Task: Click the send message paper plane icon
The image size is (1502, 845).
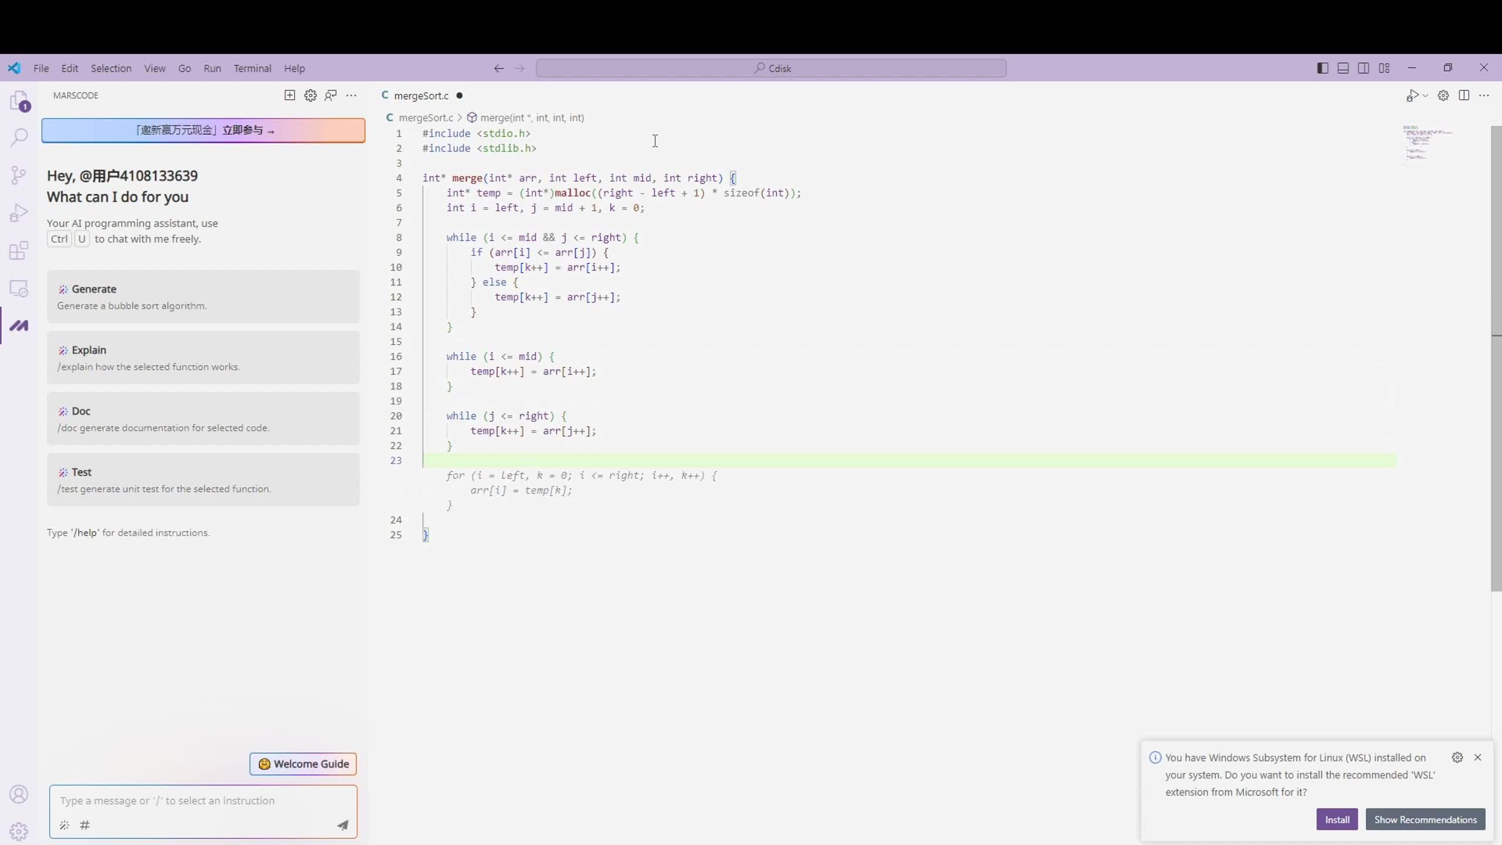Action: (x=343, y=825)
